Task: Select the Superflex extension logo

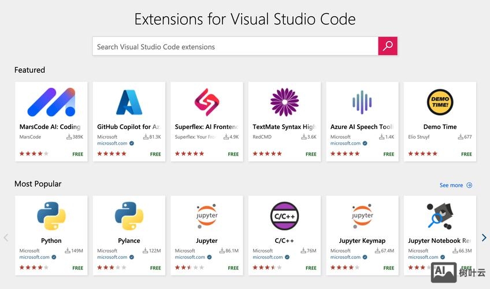Action: coord(206,102)
